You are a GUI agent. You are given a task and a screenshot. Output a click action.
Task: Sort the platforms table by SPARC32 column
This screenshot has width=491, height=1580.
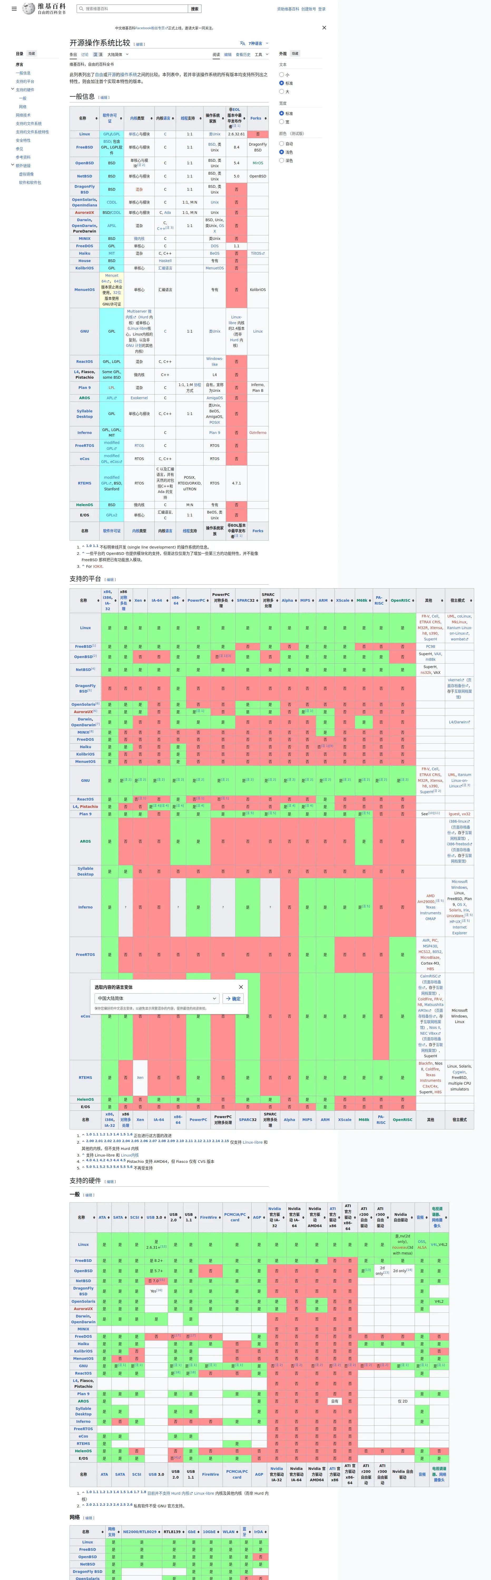[x=247, y=600]
